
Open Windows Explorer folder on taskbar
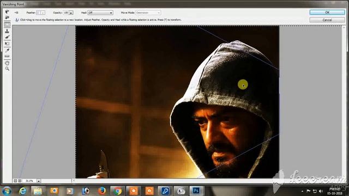[x=38, y=191]
